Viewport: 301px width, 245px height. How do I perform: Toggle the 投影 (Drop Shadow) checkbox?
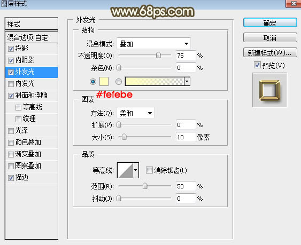tap(11, 49)
